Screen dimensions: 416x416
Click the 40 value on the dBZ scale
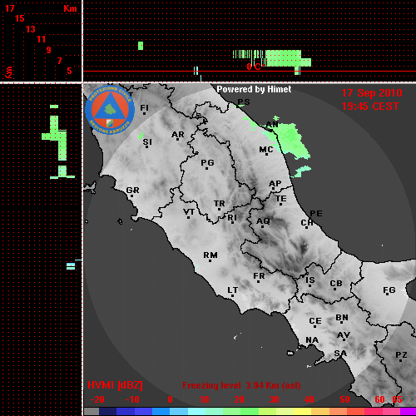pyautogui.click(x=310, y=399)
